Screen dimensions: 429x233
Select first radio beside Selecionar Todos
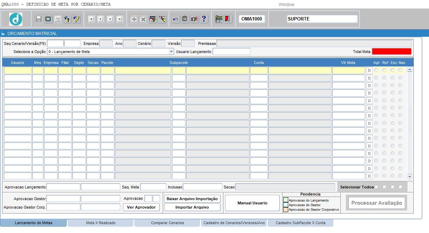pyautogui.click(x=376, y=187)
